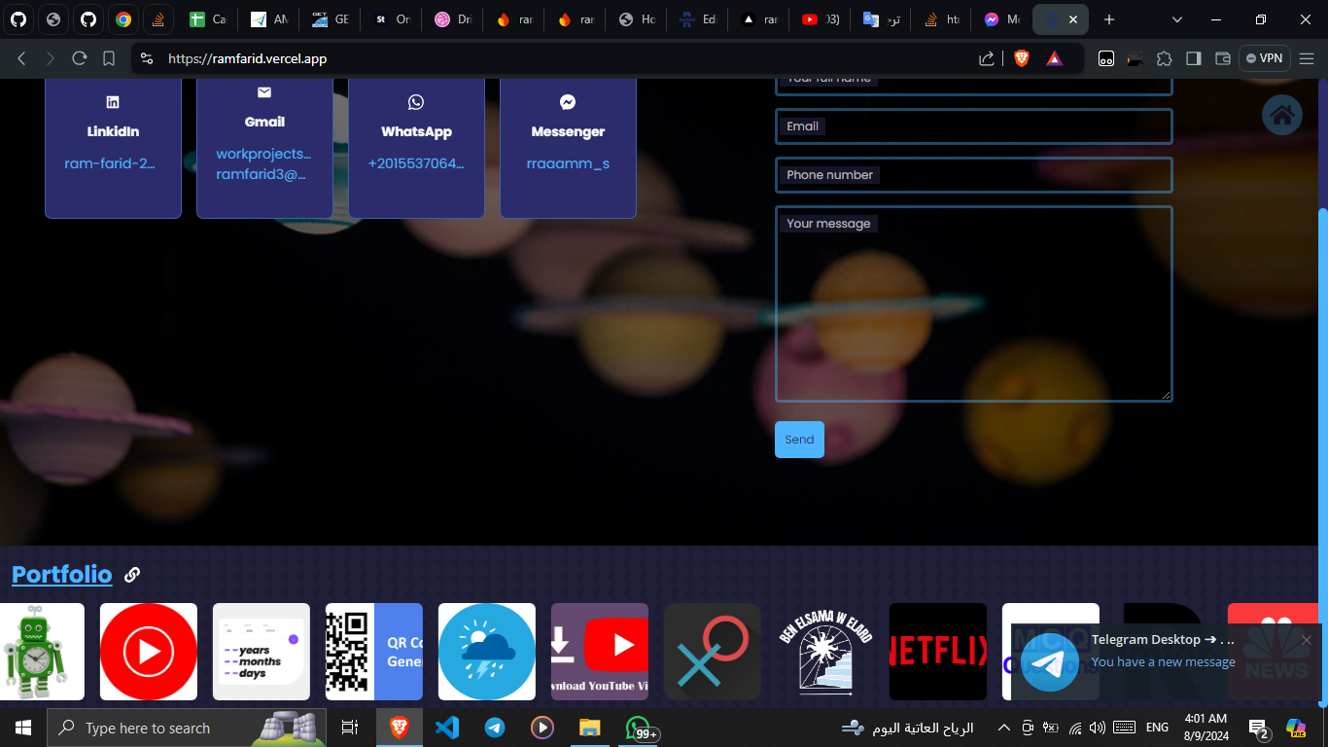Image resolution: width=1328 pixels, height=747 pixels.
Task: Toggle the browser sidebar panel
Action: pos(1194,58)
